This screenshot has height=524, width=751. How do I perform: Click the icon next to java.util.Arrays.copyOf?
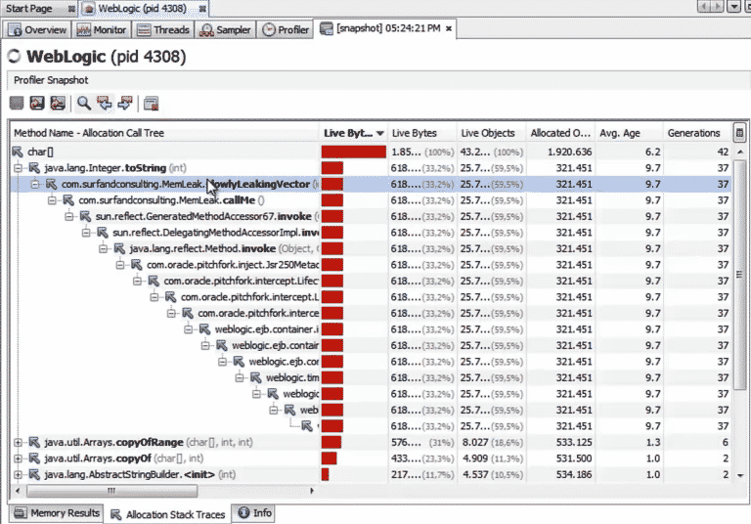tap(34, 458)
